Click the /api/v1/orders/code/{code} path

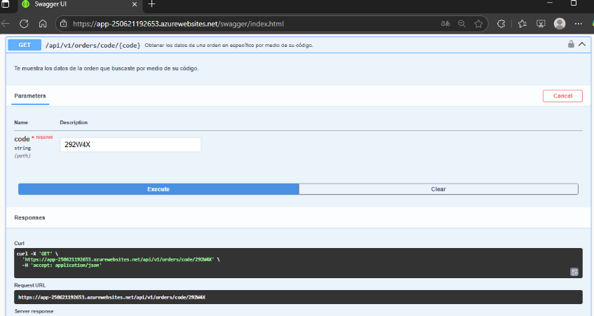(x=93, y=46)
